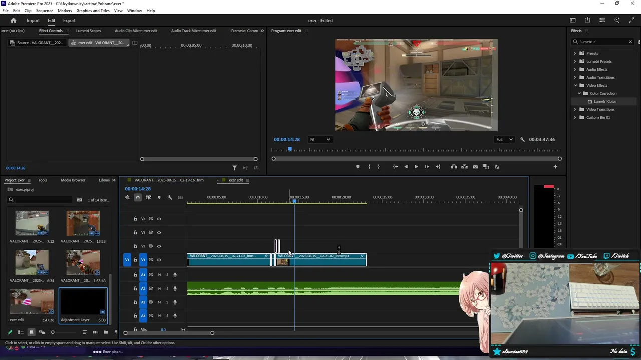Open the Sequence menu
The width and height of the screenshot is (641, 360).
(x=45, y=11)
